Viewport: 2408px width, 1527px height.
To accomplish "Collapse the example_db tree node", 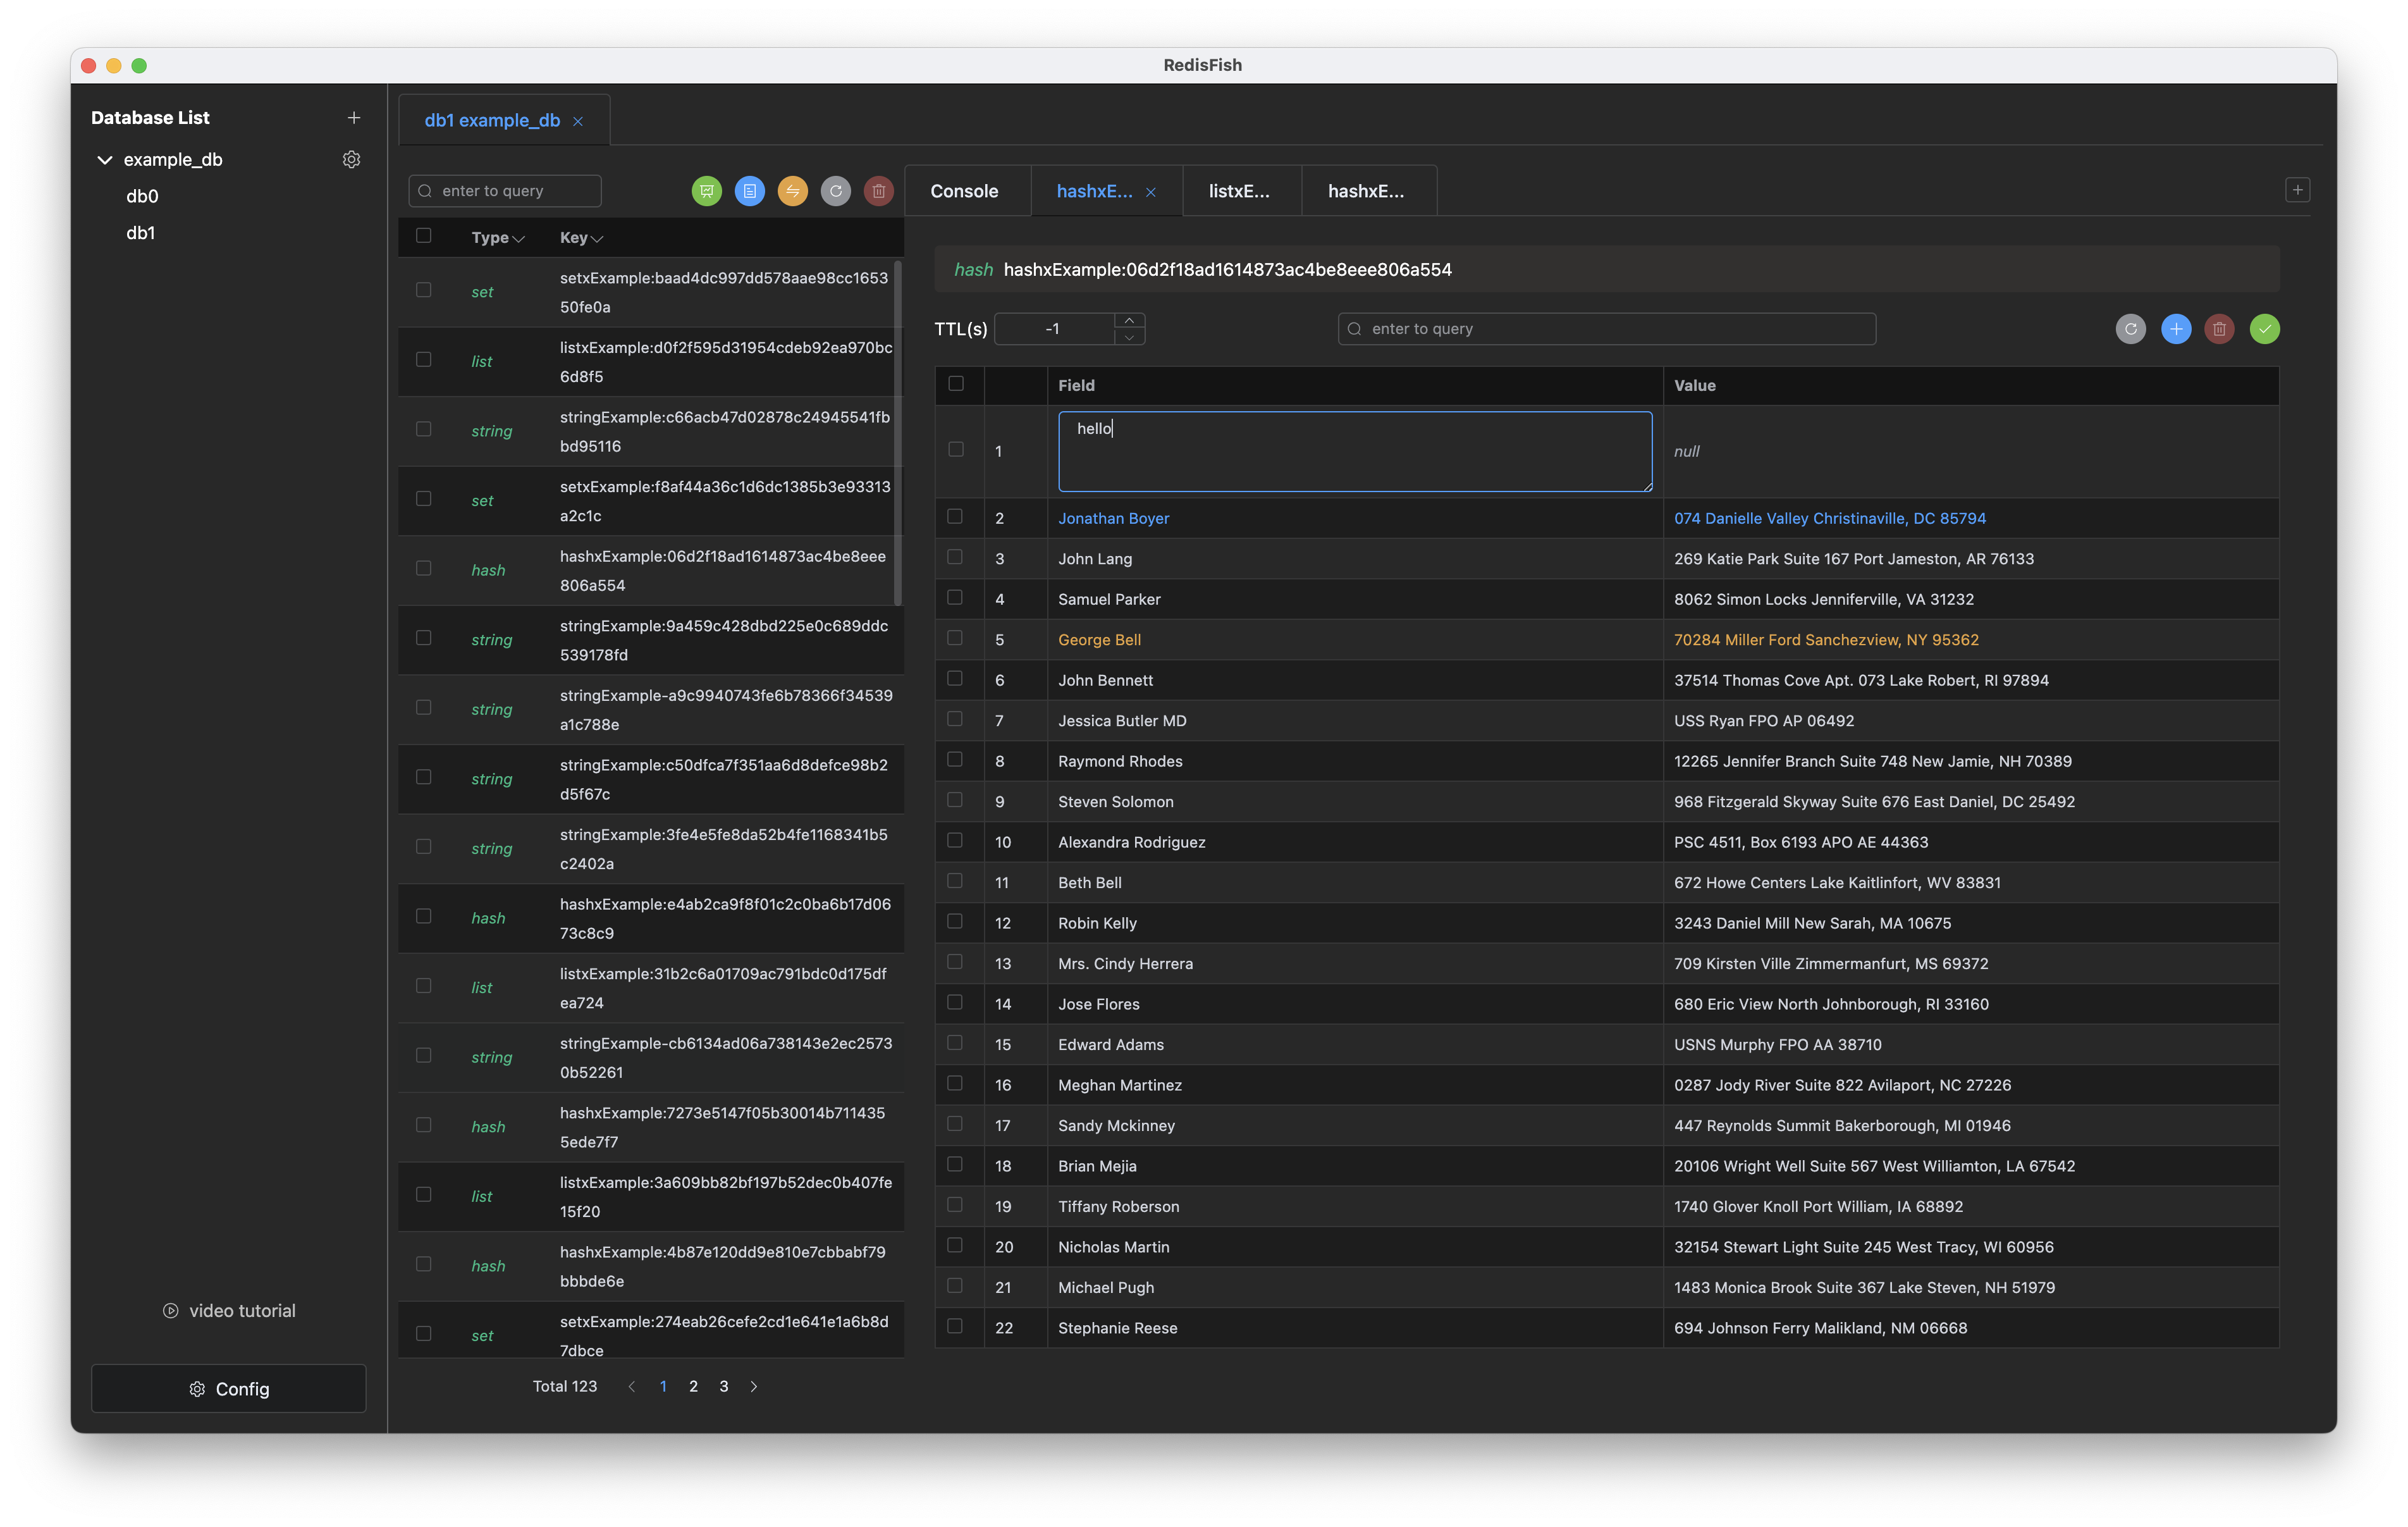I will pyautogui.click(x=104, y=160).
